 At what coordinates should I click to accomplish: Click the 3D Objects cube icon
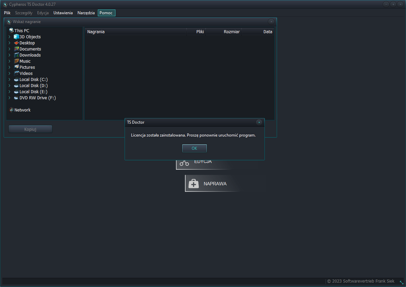tap(16, 37)
